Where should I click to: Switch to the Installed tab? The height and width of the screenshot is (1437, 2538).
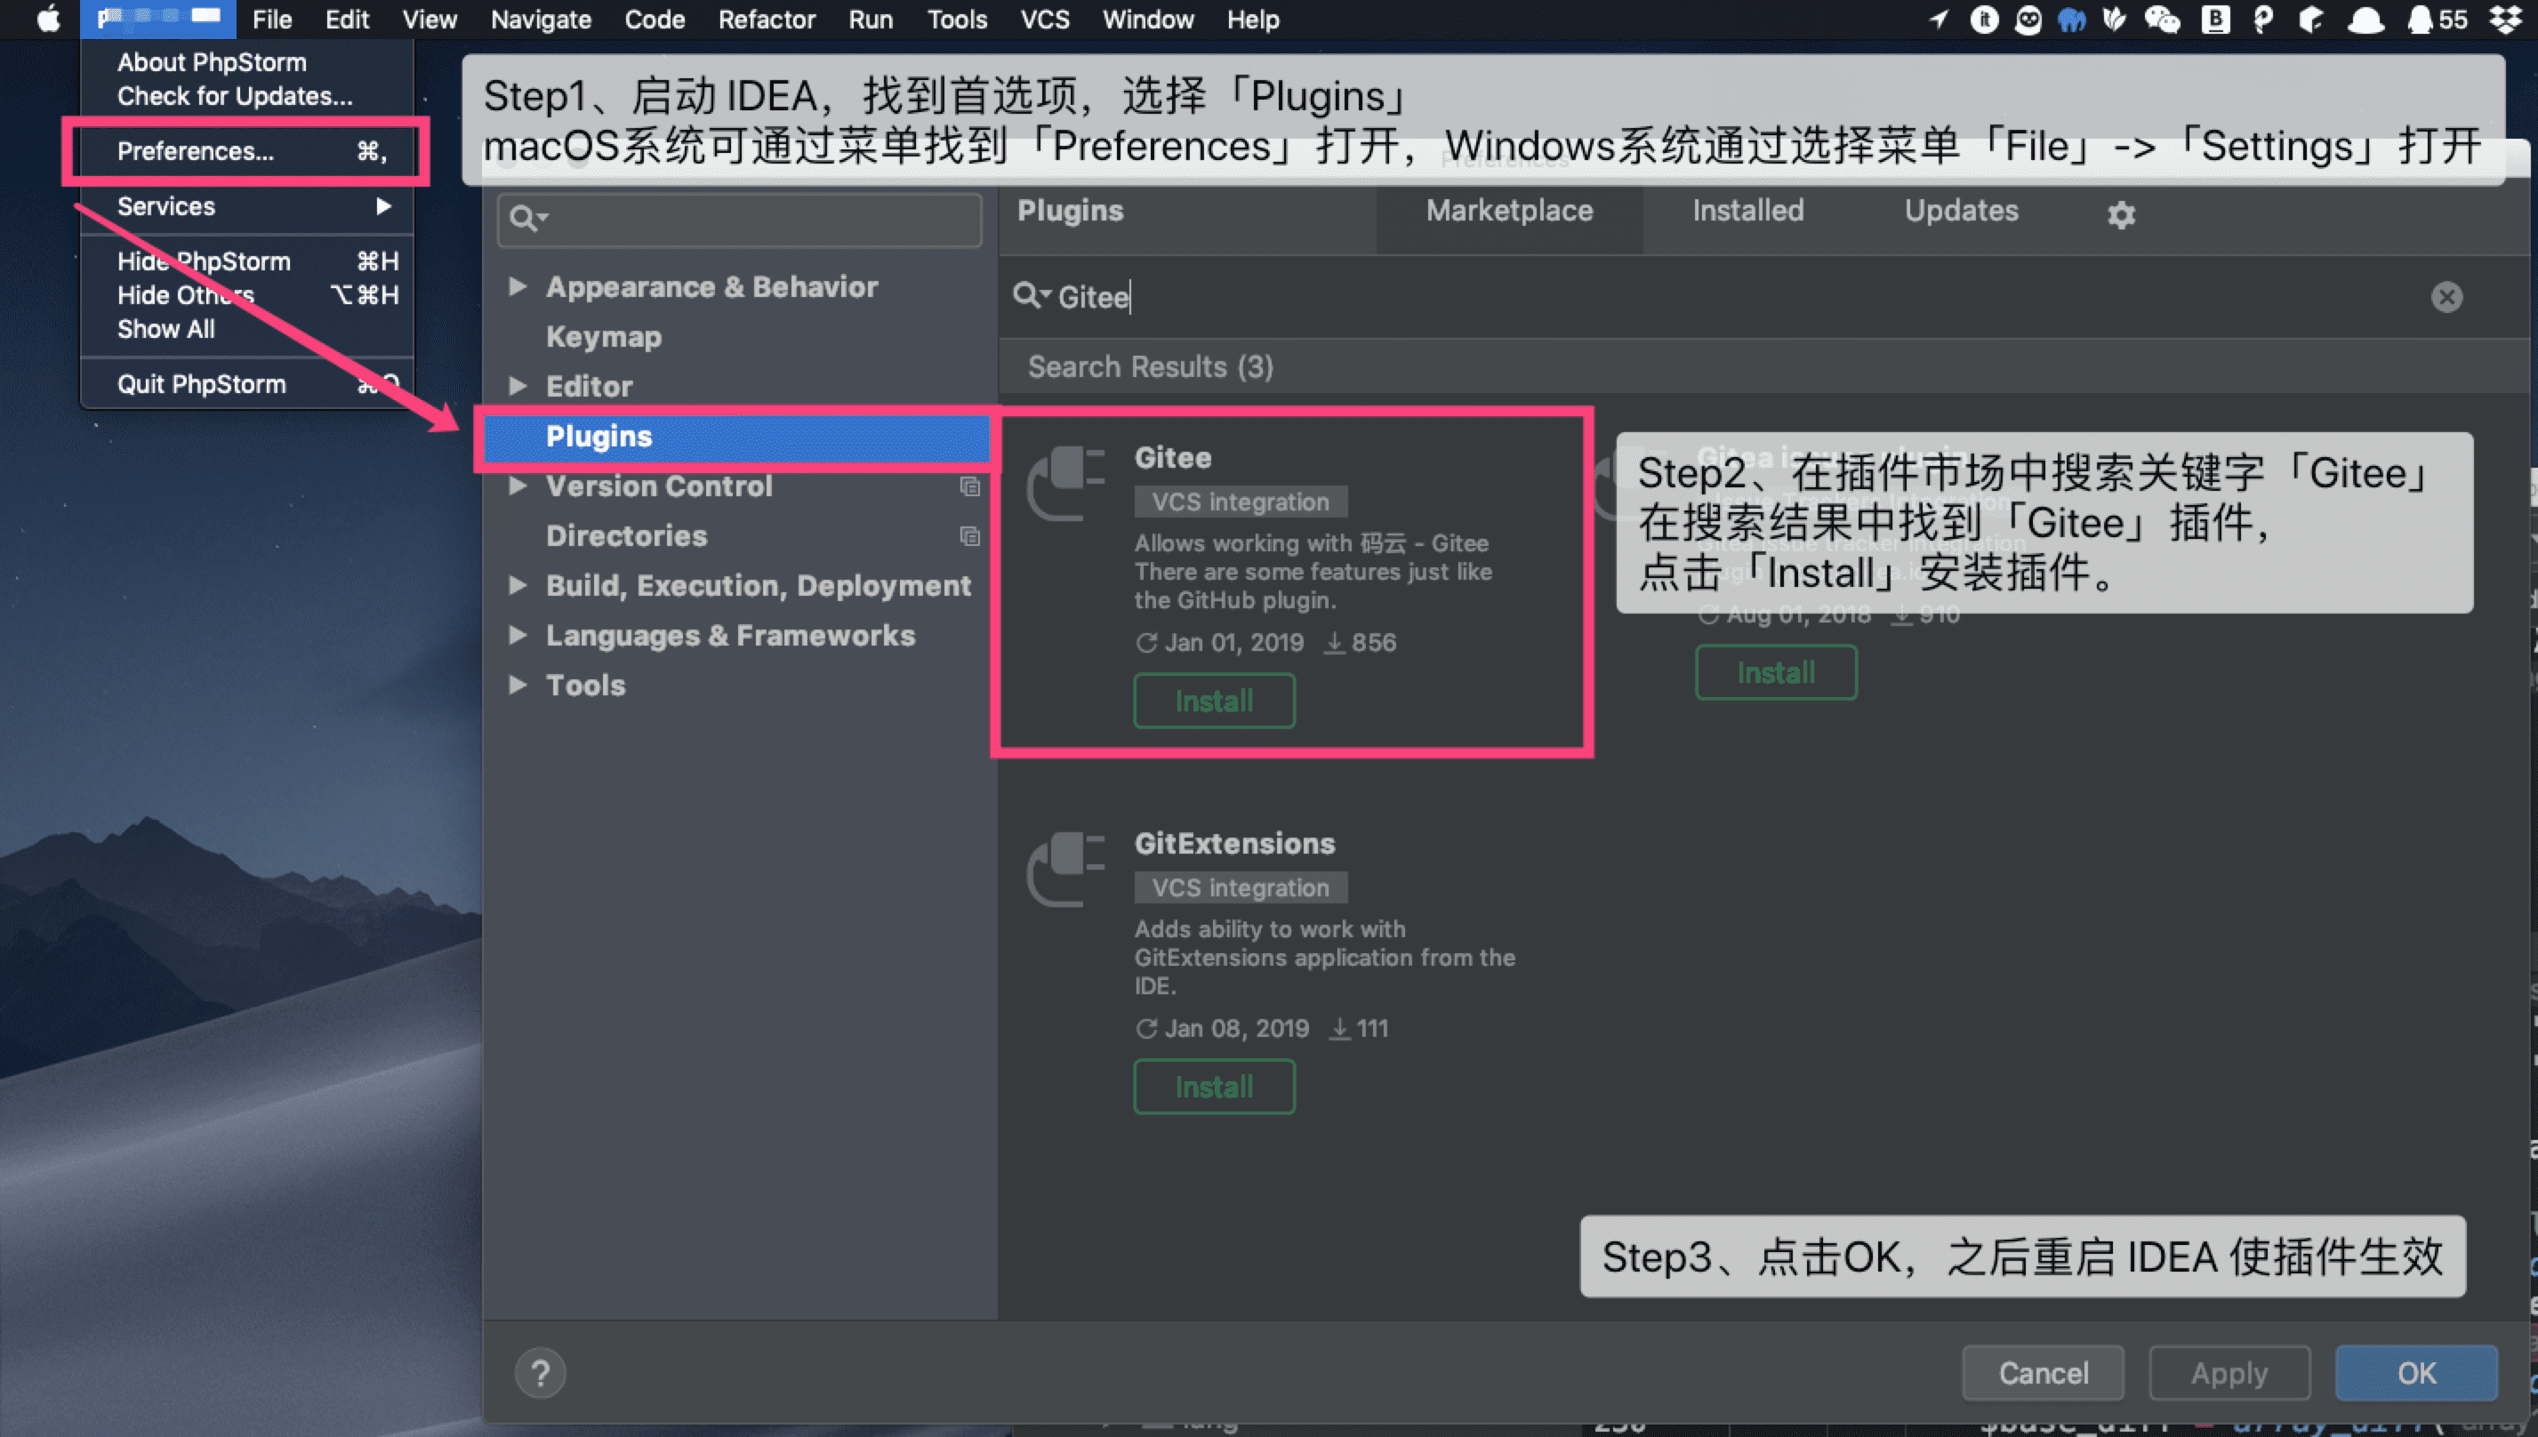tap(1747, 210)
